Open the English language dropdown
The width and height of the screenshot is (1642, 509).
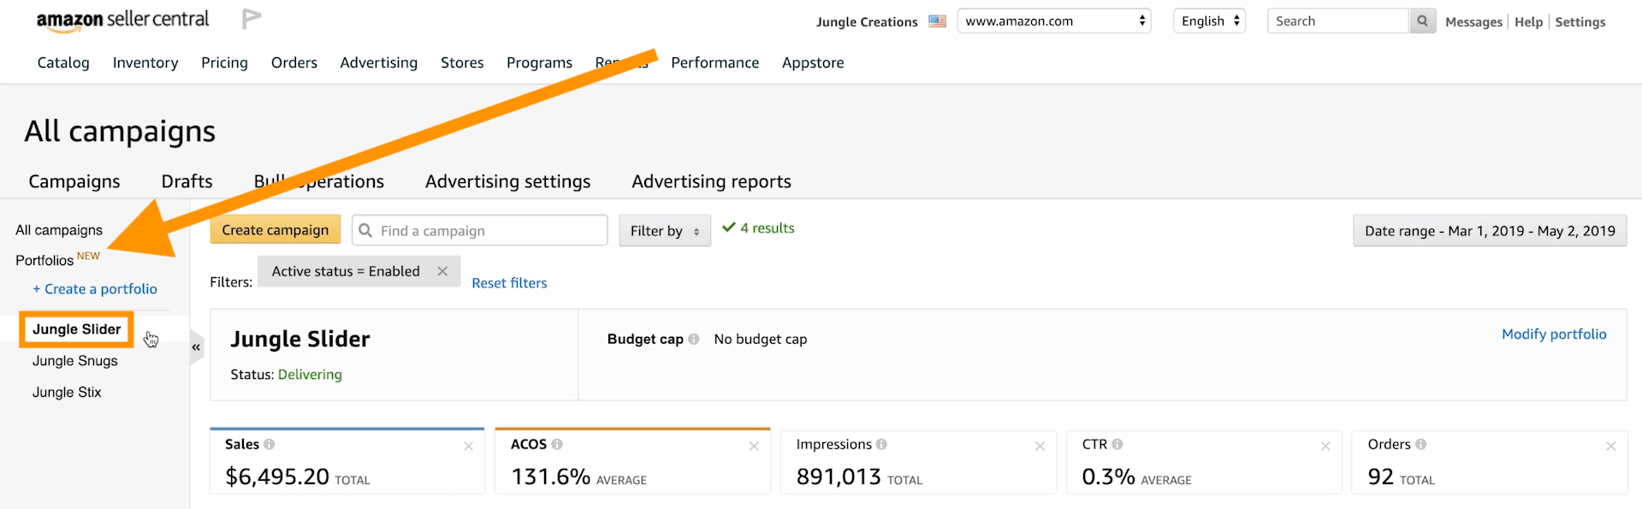coord(1209,21)
